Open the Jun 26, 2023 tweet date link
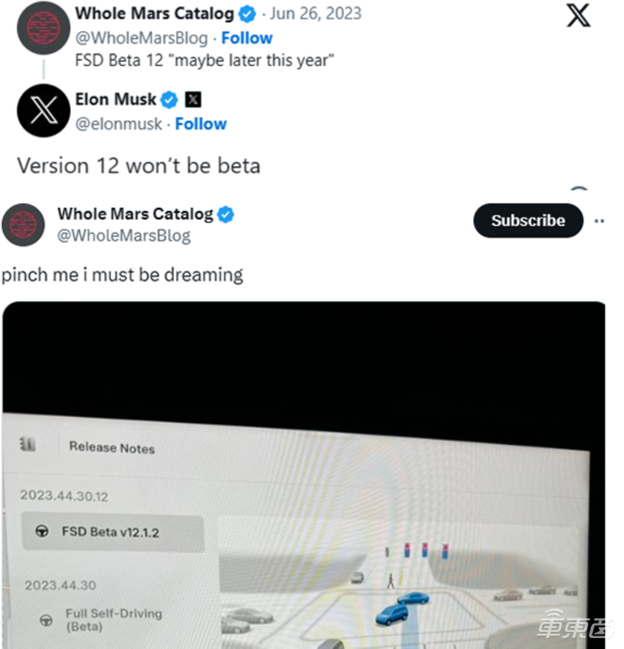Screen dimensions: 624x649 point(317,13)
